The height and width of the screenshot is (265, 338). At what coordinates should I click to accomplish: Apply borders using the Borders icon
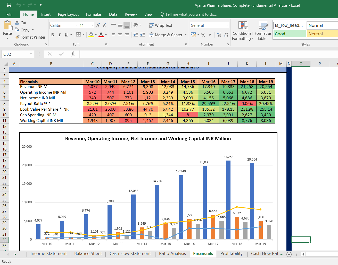tap(79, 35)
